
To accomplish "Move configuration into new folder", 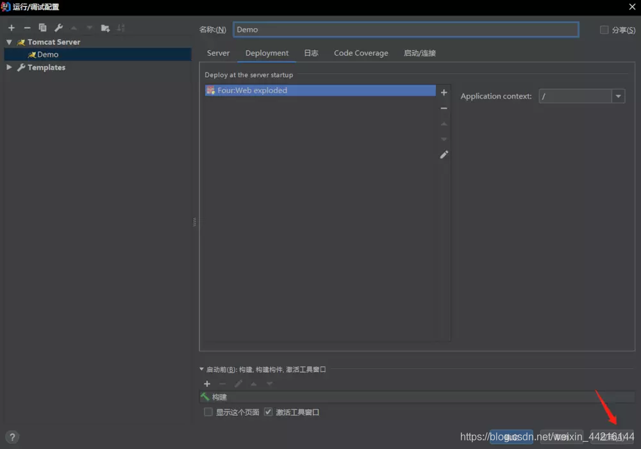I will [x=105, y=28].
